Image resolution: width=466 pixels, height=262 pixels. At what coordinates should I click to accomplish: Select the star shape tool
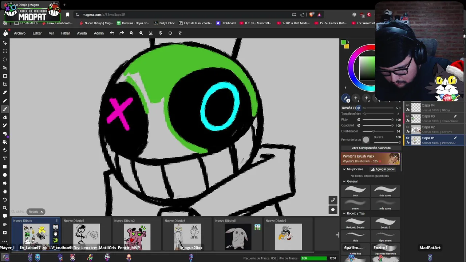tap(5, 183)
